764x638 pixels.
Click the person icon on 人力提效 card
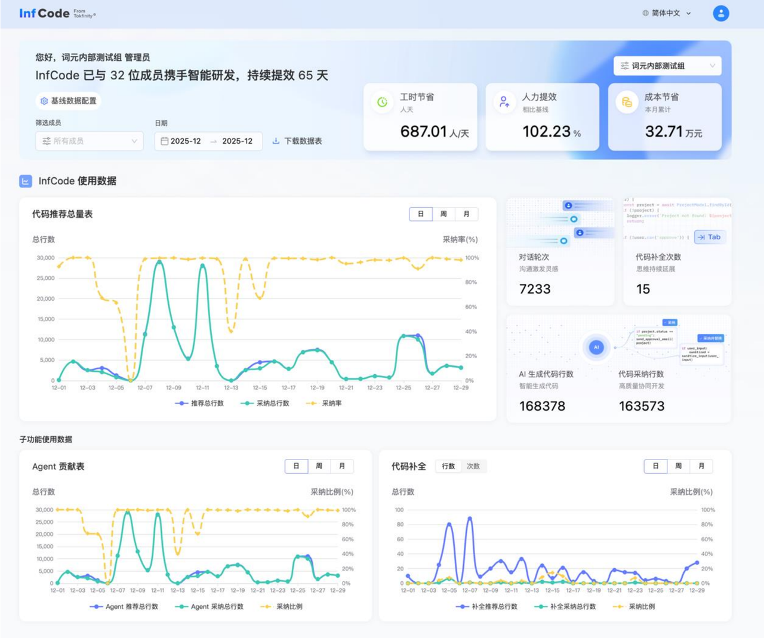504,102
